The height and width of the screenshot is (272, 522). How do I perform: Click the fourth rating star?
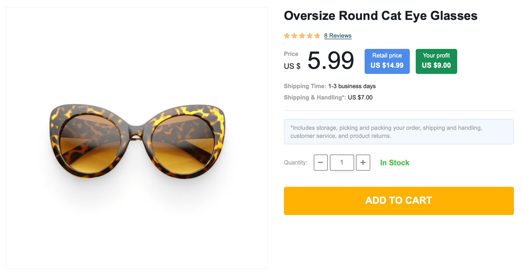click(309, 36)
